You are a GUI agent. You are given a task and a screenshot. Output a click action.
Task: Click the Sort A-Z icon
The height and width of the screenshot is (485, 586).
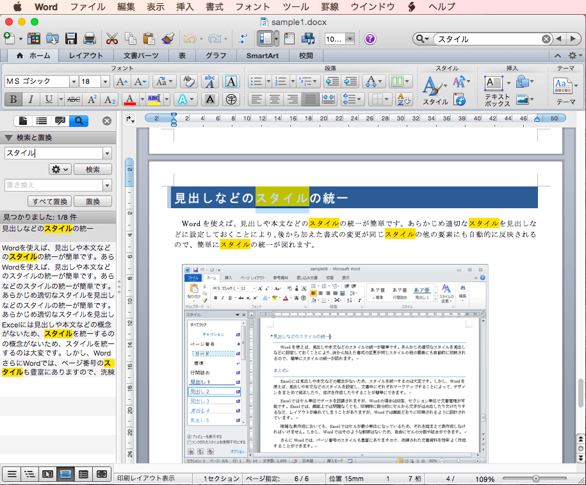coord(403,99)
